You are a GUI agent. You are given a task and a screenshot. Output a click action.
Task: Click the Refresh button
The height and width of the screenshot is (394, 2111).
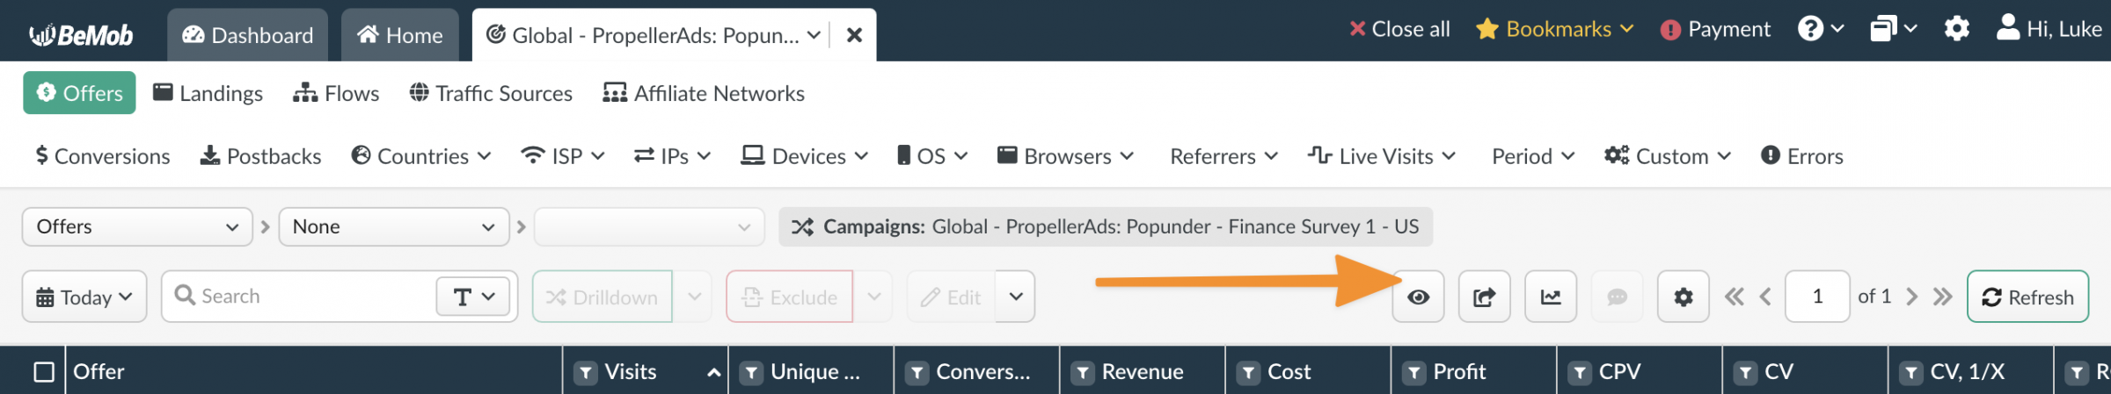click(2027, 297)
